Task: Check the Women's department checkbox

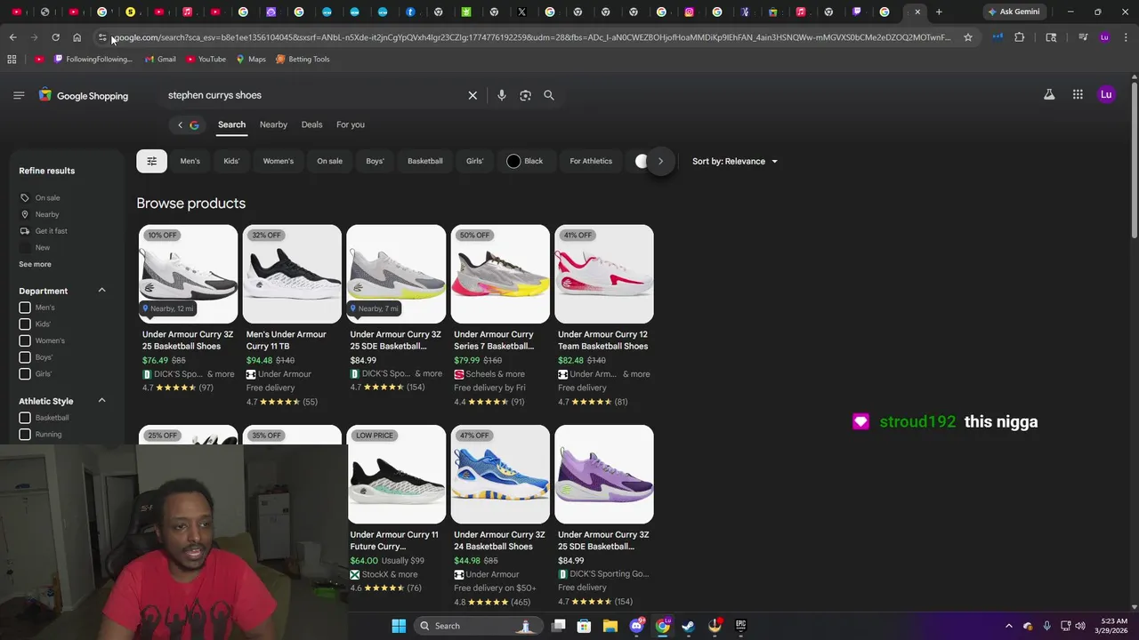Action: pos(25,340)
